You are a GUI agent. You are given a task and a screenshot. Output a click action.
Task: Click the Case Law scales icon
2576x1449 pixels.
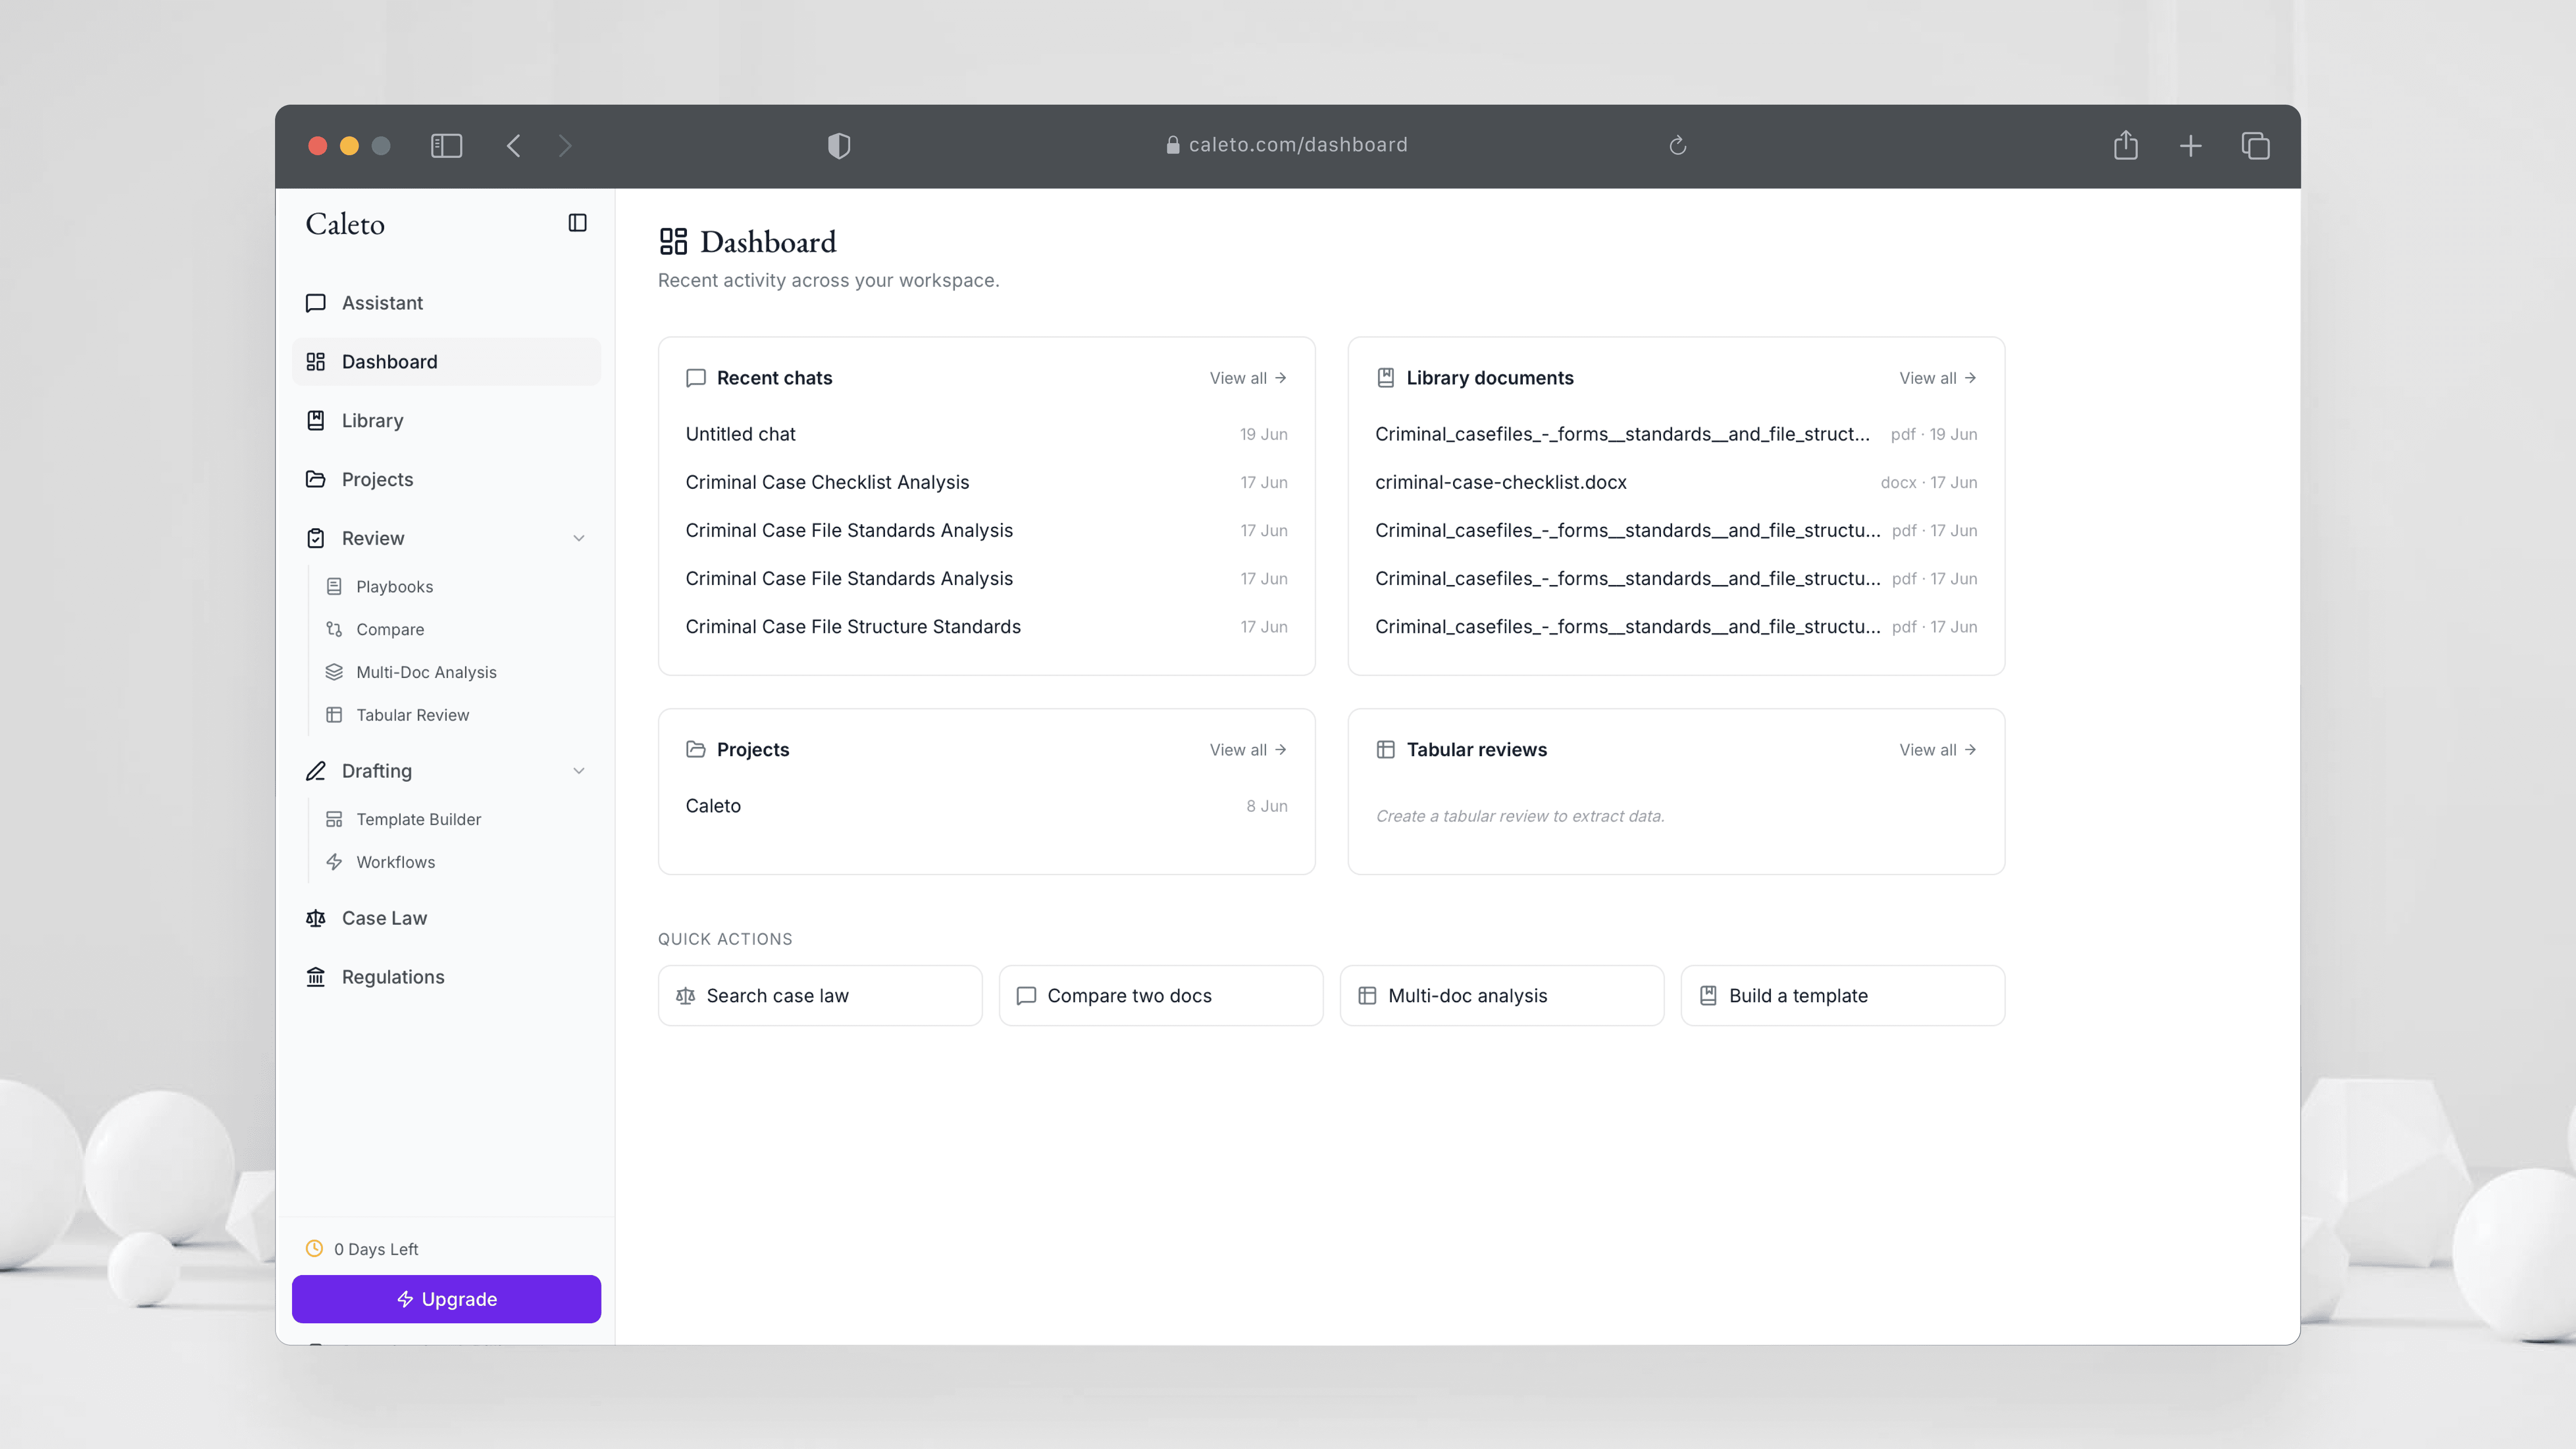316,918
